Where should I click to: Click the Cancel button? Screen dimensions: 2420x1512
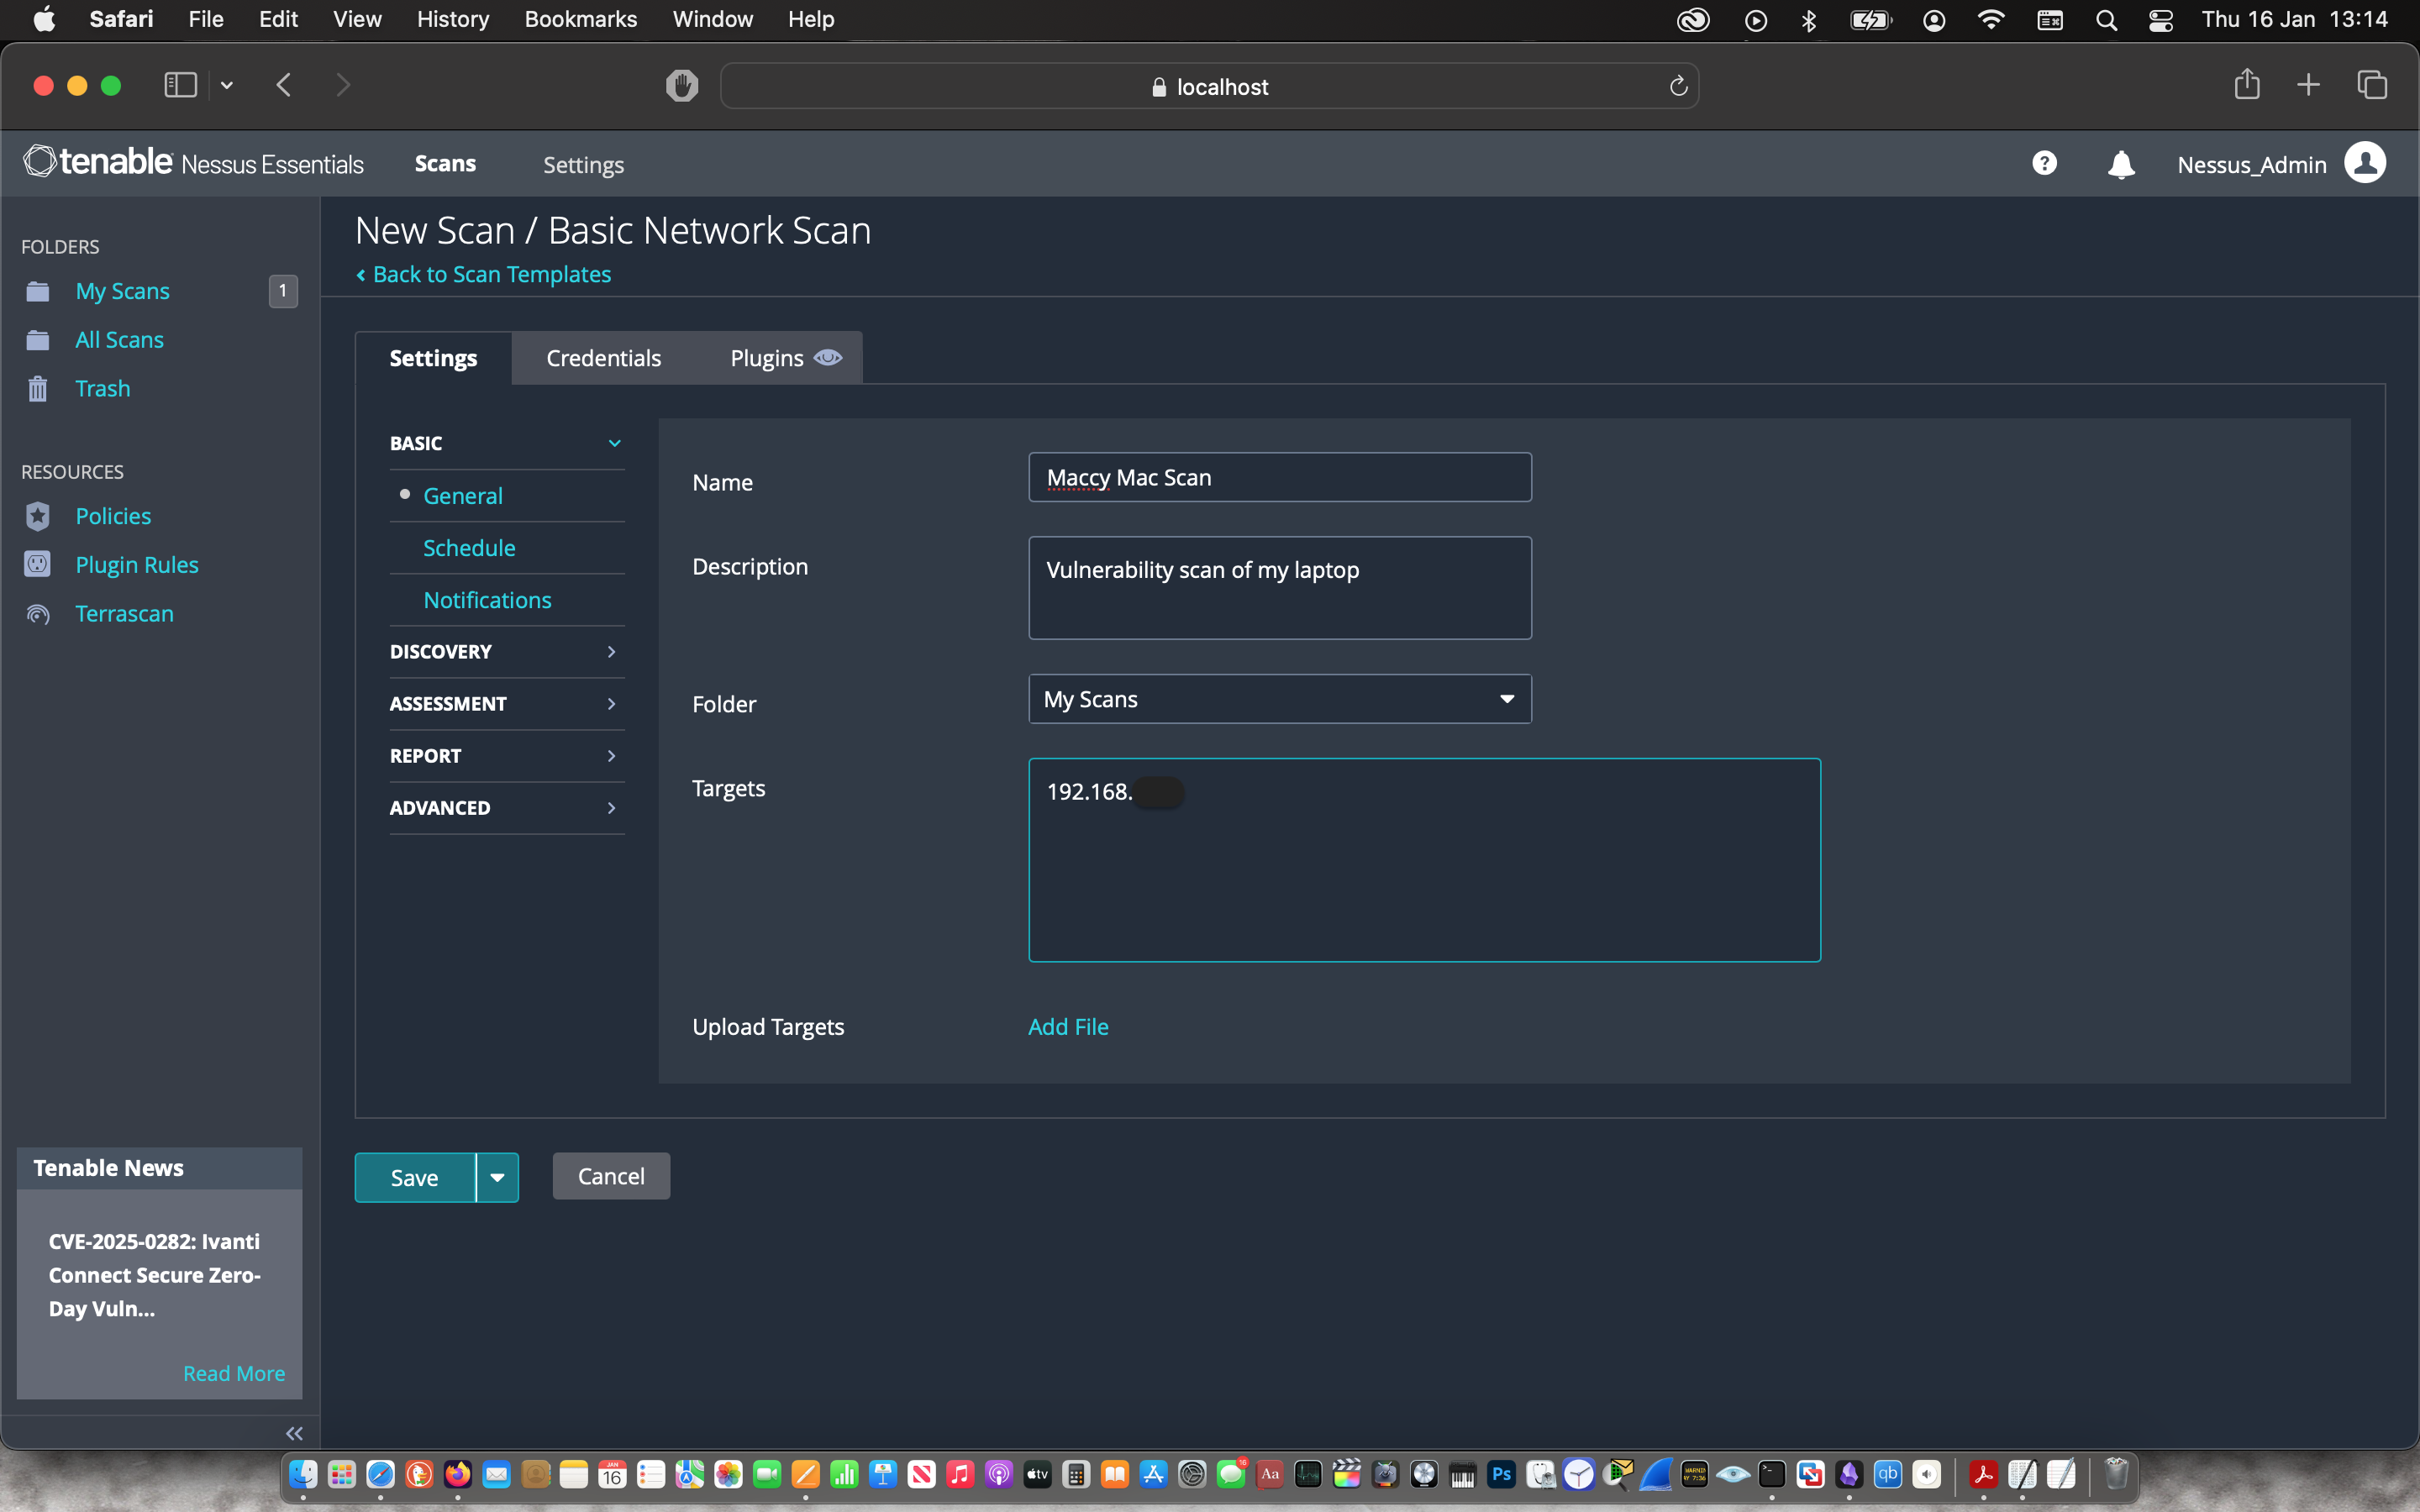click(610, 1176)
